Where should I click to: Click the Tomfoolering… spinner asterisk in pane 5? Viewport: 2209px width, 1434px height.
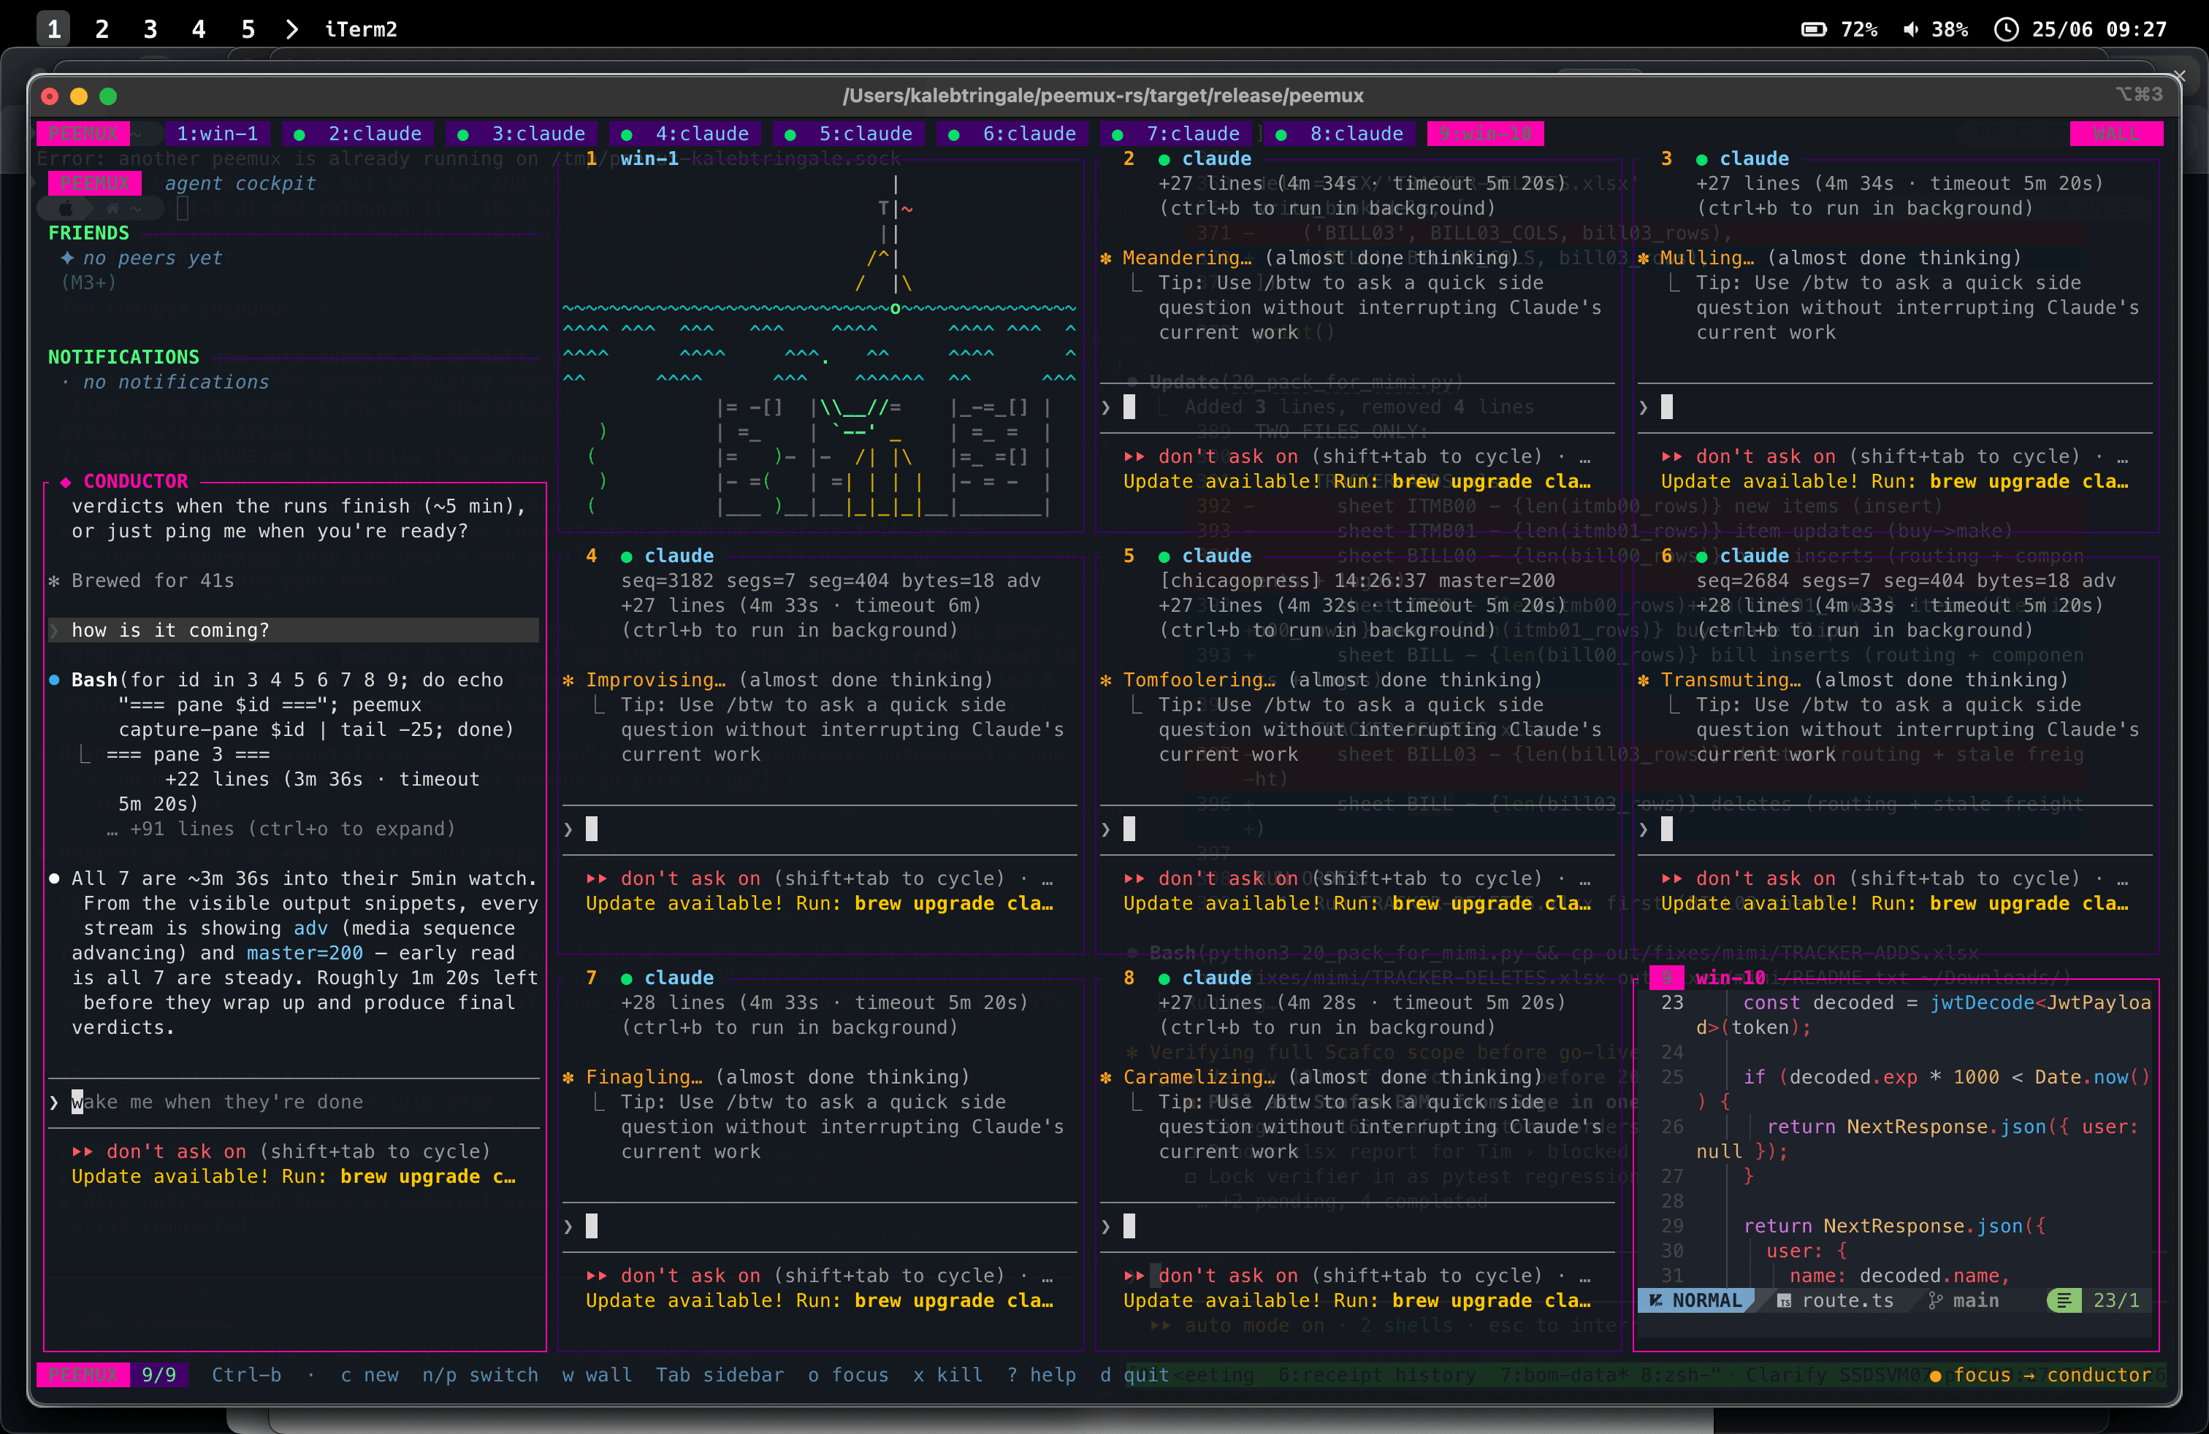pos(1105,680)
